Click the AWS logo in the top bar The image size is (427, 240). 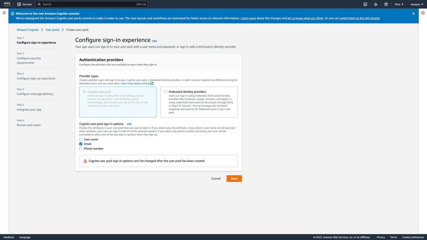pos(7,4)
